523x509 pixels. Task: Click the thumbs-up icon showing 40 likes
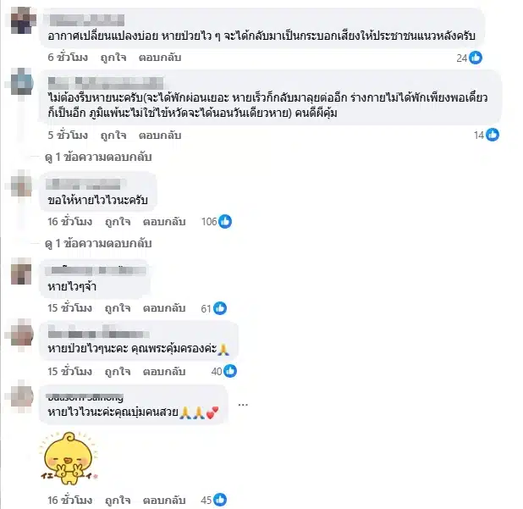tap(230, 371)
